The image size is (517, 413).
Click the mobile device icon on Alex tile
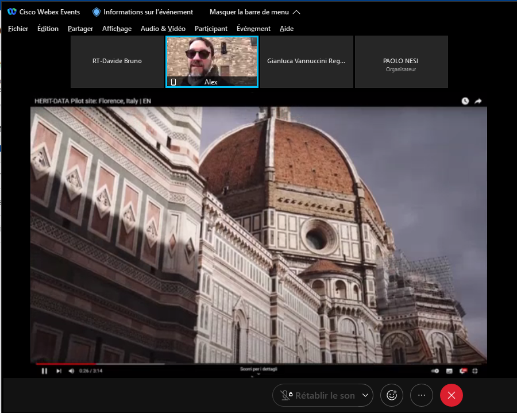[173, 82]
